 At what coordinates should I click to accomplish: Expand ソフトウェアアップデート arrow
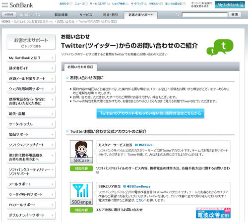(53, 145)
